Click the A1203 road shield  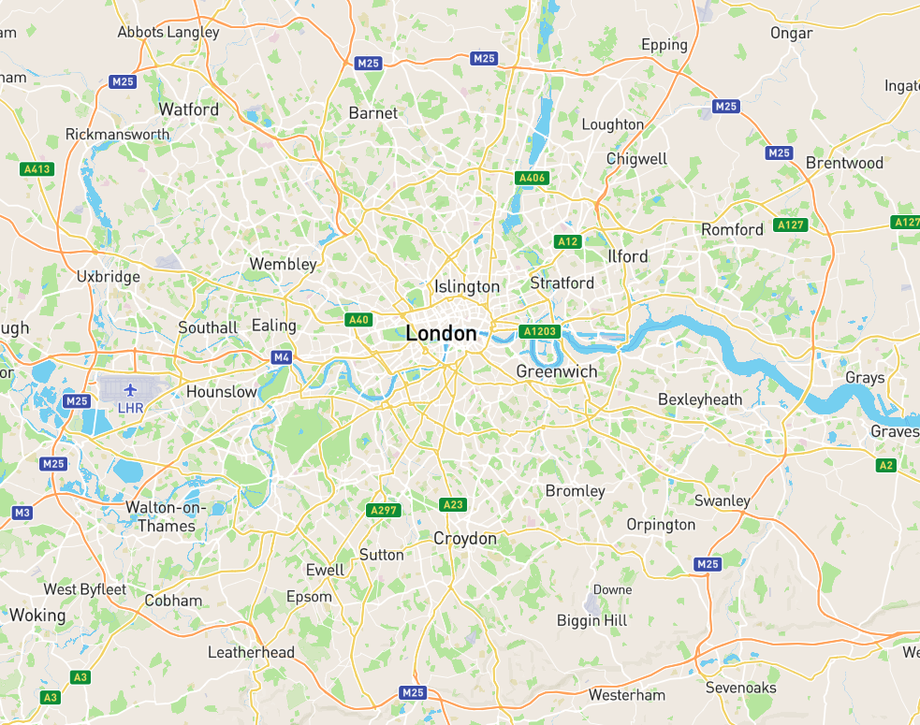[x=540, y=331]
